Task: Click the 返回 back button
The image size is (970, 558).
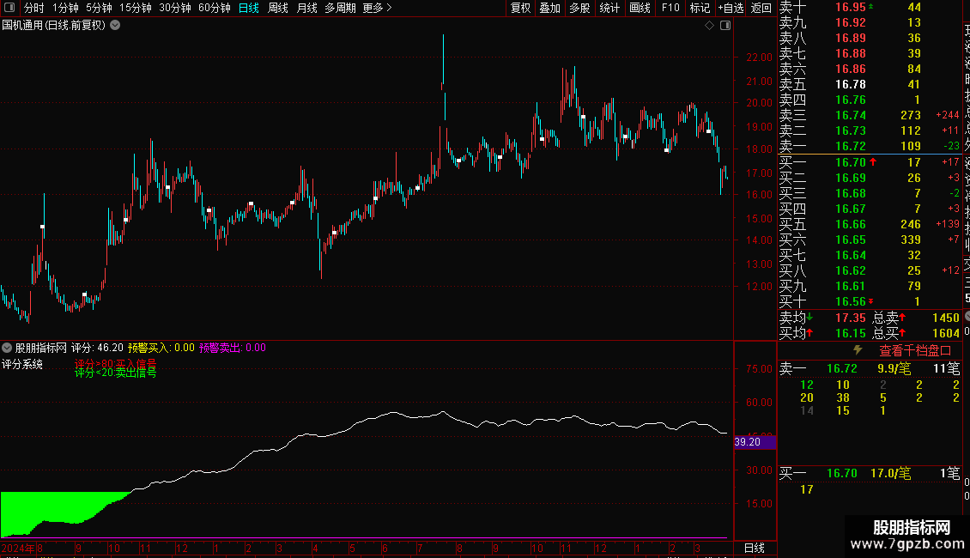Action: pos(761,8)
